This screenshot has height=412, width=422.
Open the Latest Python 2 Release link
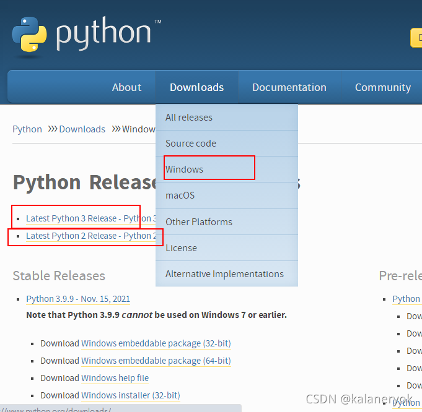click(x=90, y=236)
